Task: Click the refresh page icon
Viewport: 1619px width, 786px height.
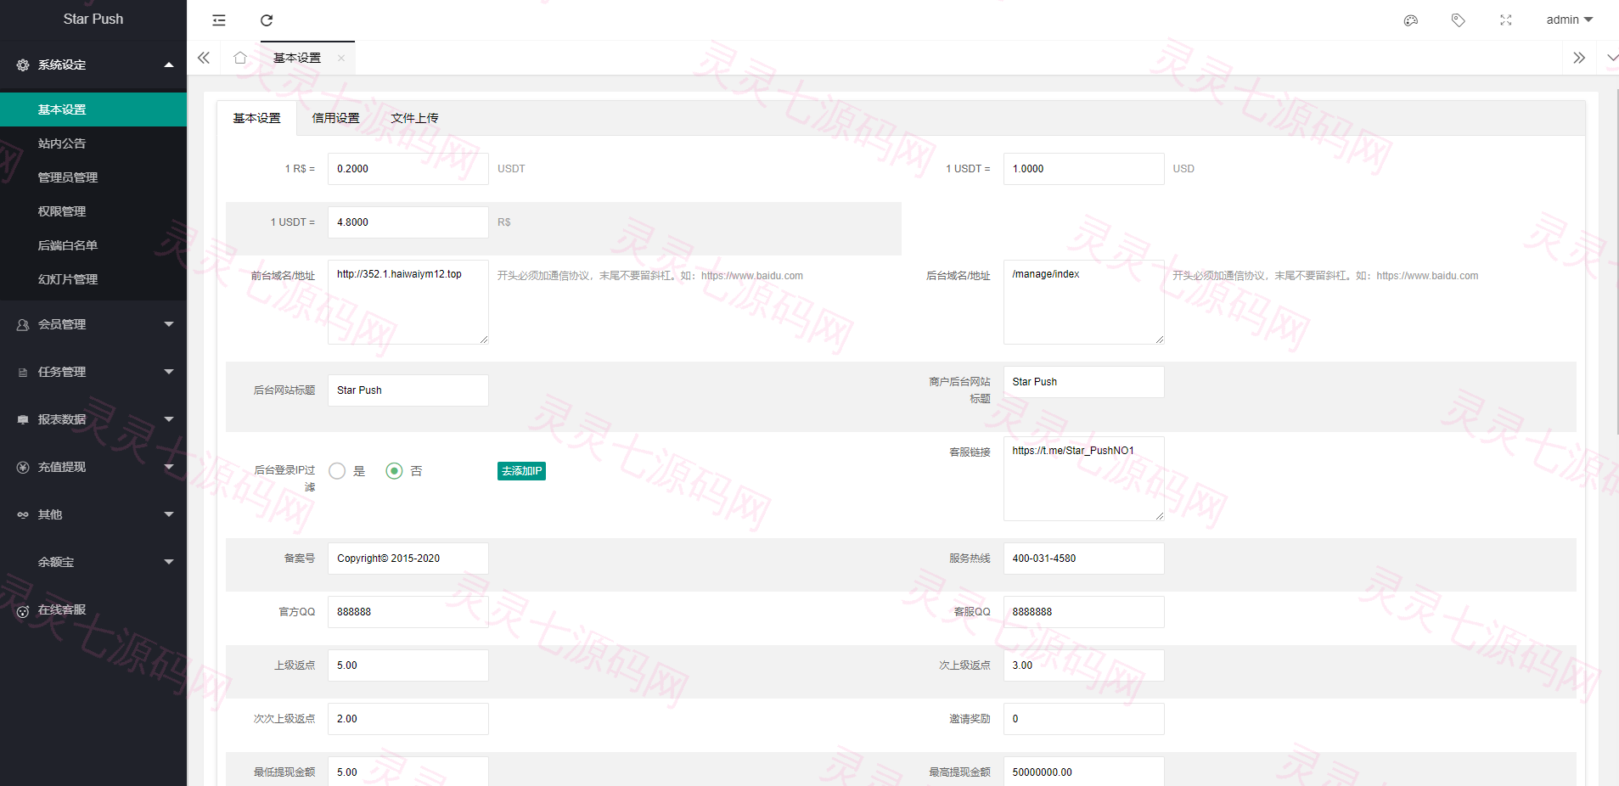Action: point(267,20)
